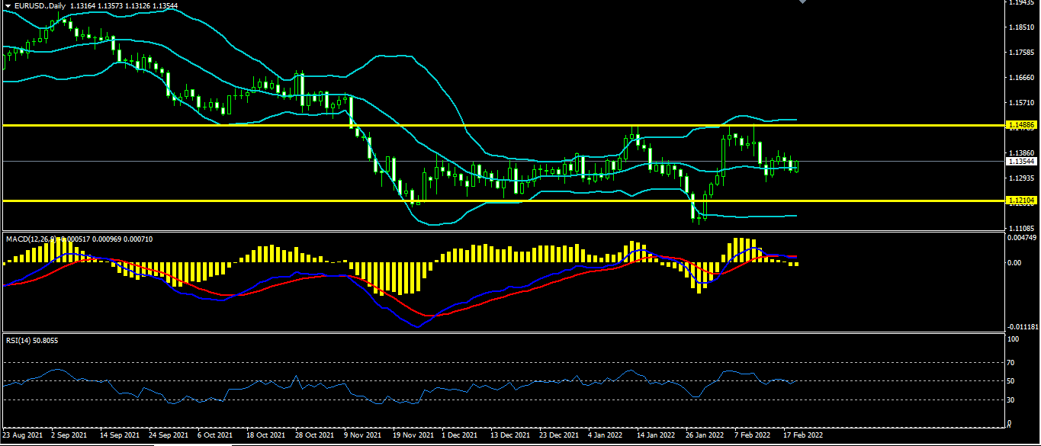The image size is (1041, 446).
Task: Click the 1 Dec 2021 date on time axis
Action: point(458,435)
